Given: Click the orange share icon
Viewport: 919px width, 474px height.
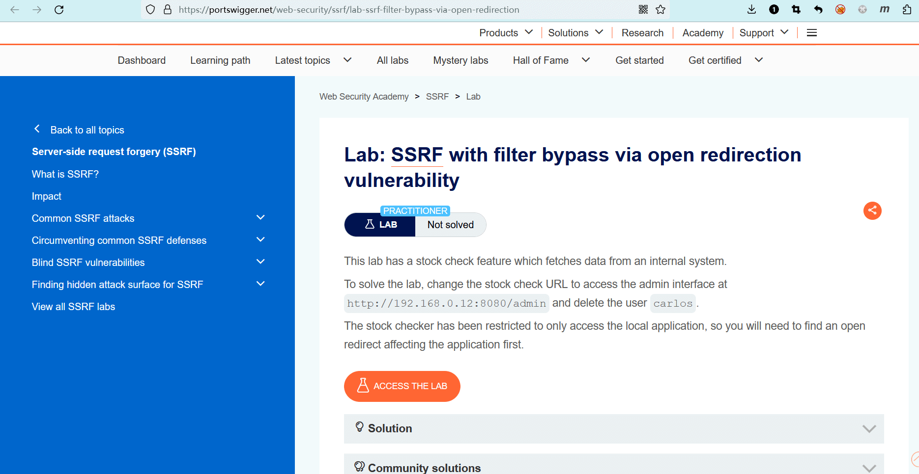Looking at the screenshot, I should (x=872, y=211).
